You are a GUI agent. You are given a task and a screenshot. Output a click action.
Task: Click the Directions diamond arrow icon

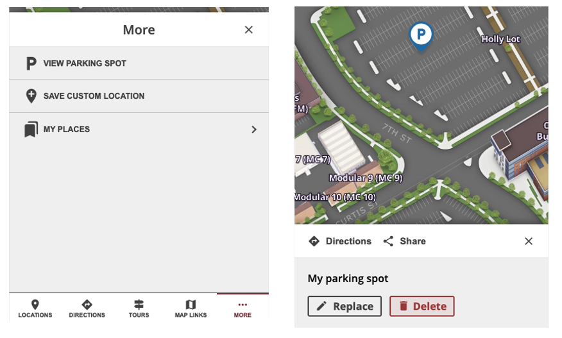click(x=314, y=241)
